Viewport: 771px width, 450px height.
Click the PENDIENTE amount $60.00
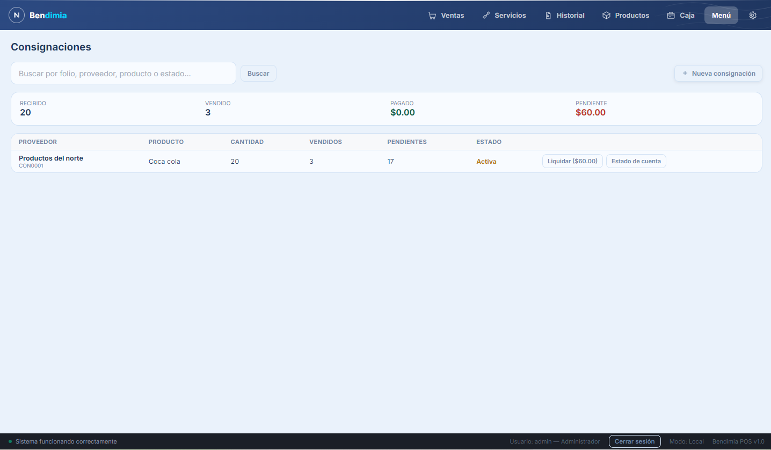point(591,113)
